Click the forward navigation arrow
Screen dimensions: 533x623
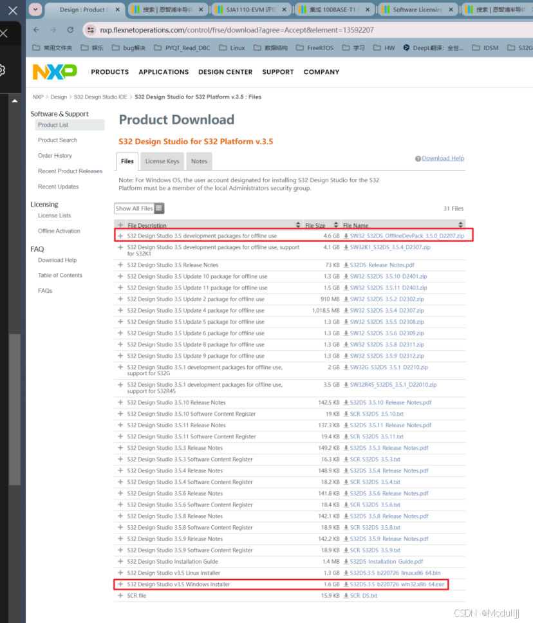pos(53,30)
